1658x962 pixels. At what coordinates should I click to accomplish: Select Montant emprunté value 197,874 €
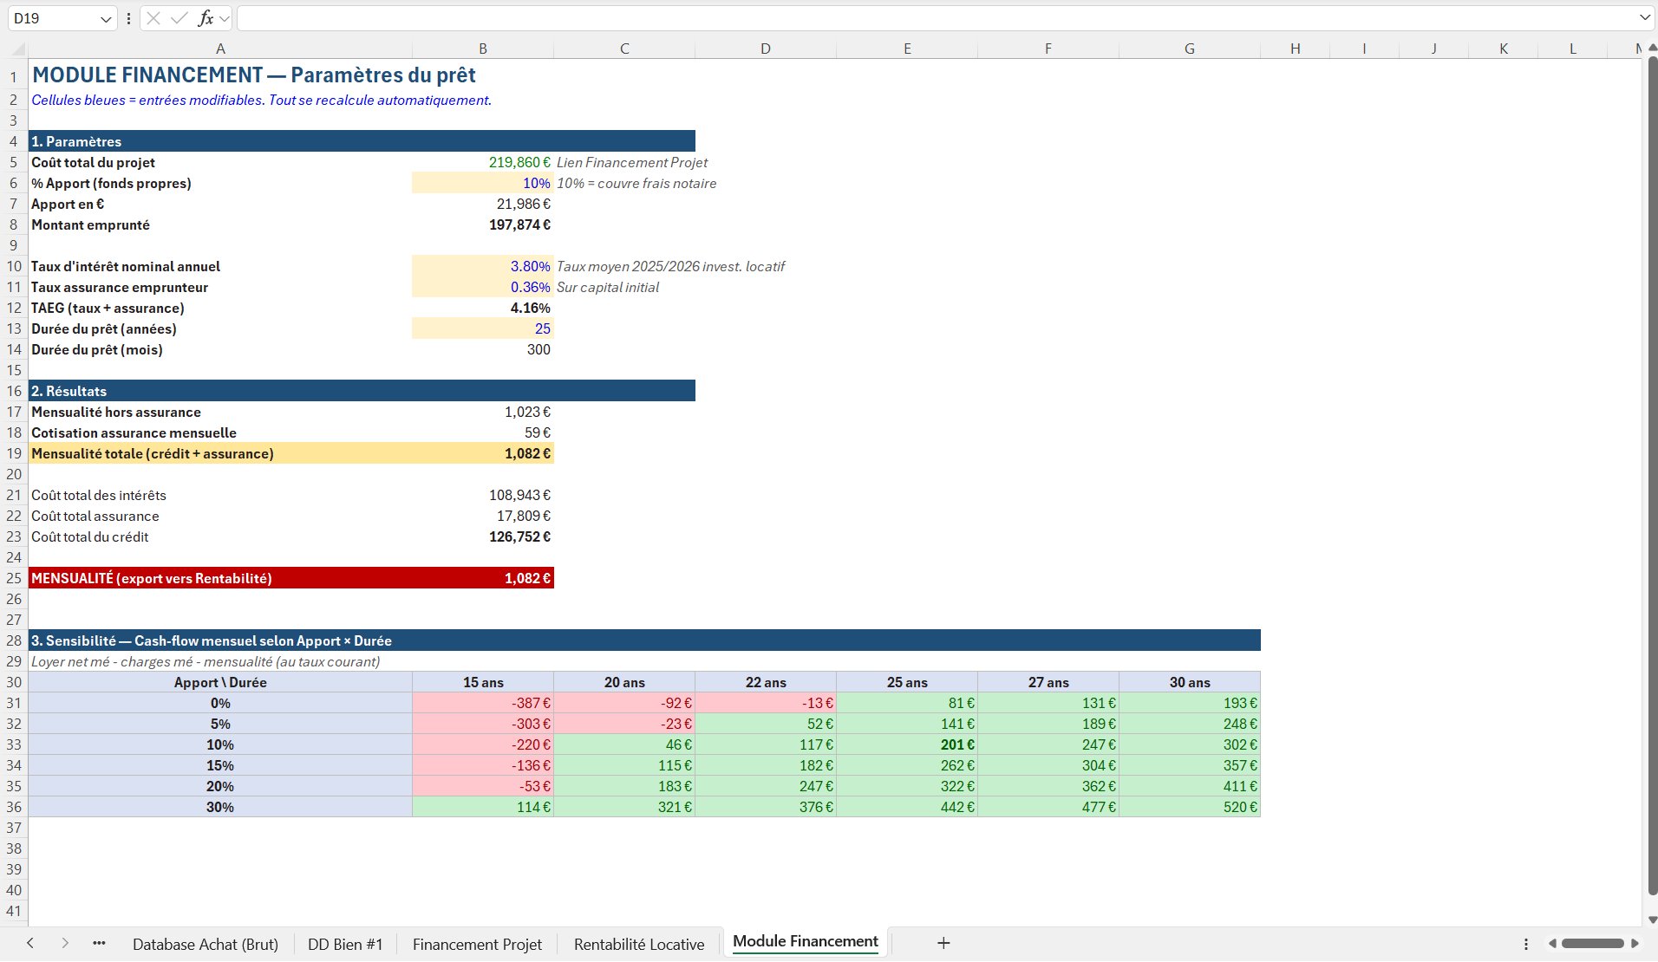(x=483, y=224)
